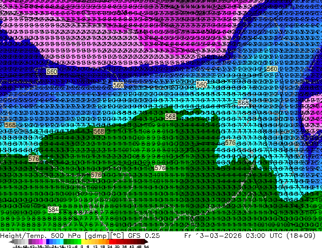Click the gray left arrow of the color scale
This screenshot has height=248, width=322.
11,241
